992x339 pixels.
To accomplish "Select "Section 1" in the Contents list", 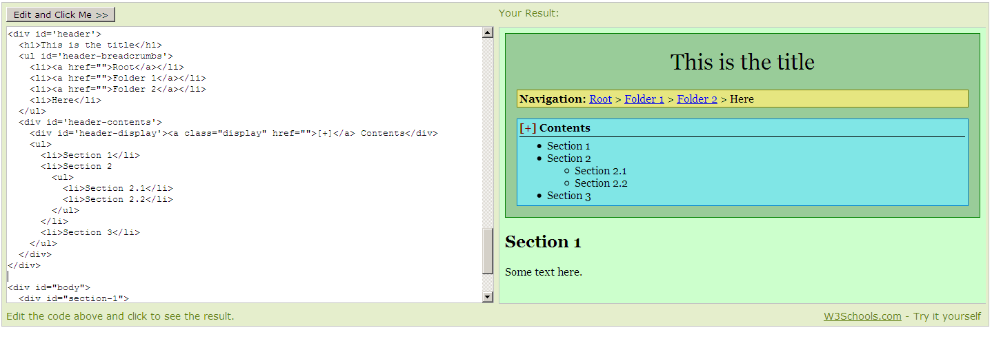I will (568, 146).
